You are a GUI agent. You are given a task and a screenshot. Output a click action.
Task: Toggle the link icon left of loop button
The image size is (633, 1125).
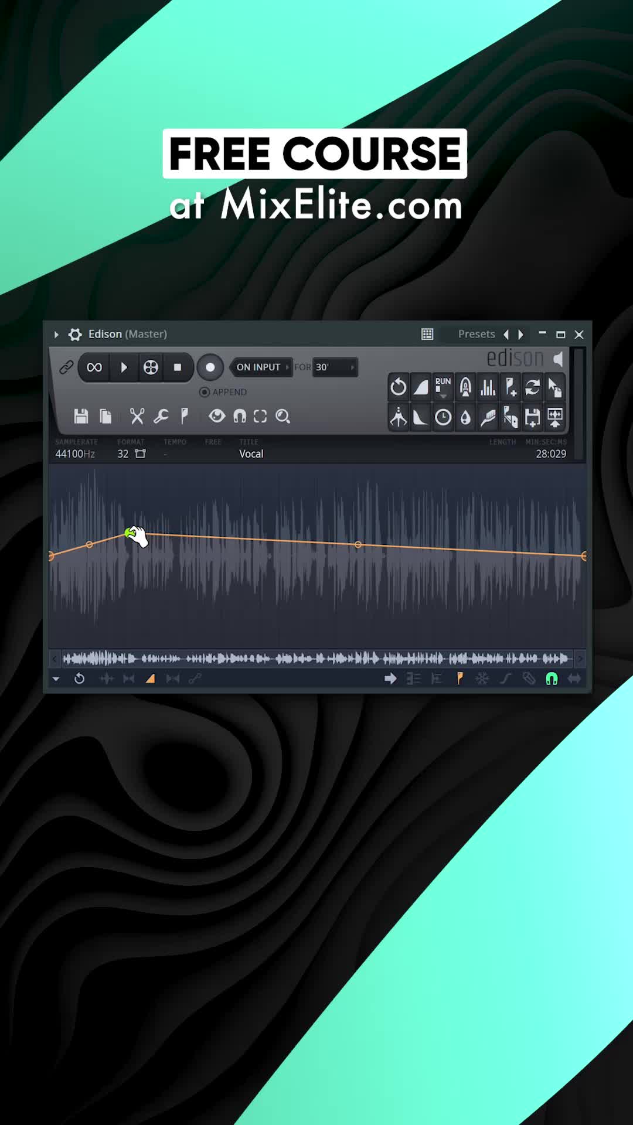tap(66, 367)
